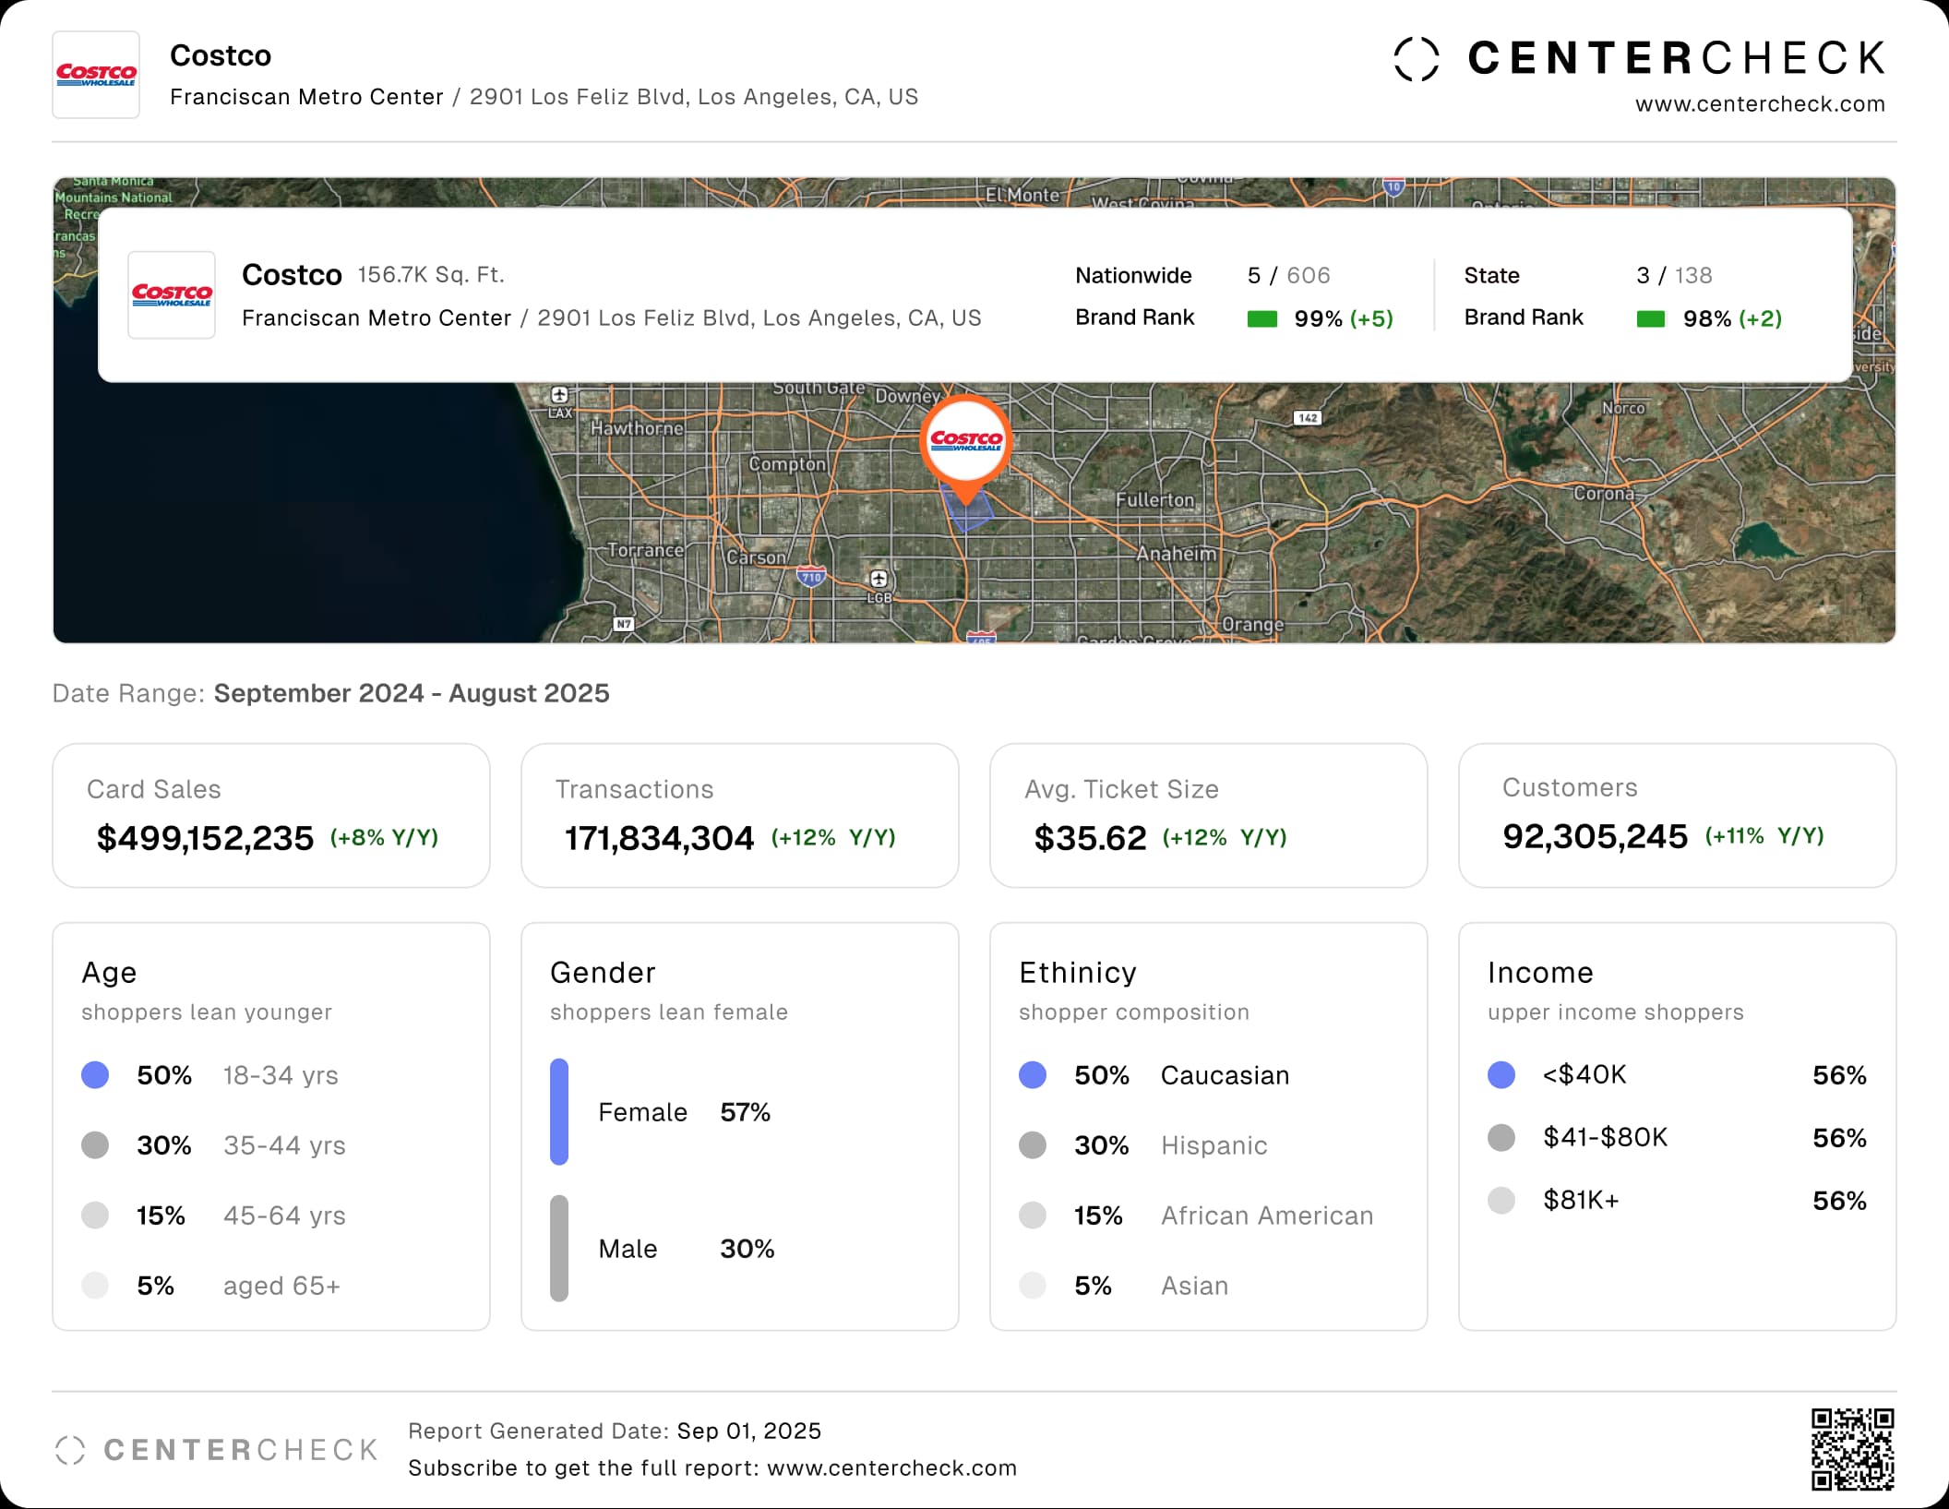Click the green bar beside 98% state rank
The height and width of the screenshot is (1509, 1949).
tap(1651, 319)
